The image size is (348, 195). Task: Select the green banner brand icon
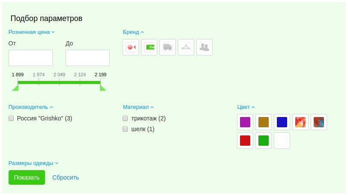(149, 47)
